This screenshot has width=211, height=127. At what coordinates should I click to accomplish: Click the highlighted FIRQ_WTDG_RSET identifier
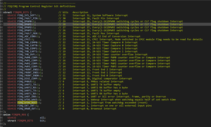click(27, 103)
